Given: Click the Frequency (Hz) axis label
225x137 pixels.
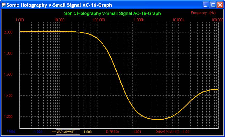Looking at the screenshot, I should pyautogui.click(x=203, y=13).
